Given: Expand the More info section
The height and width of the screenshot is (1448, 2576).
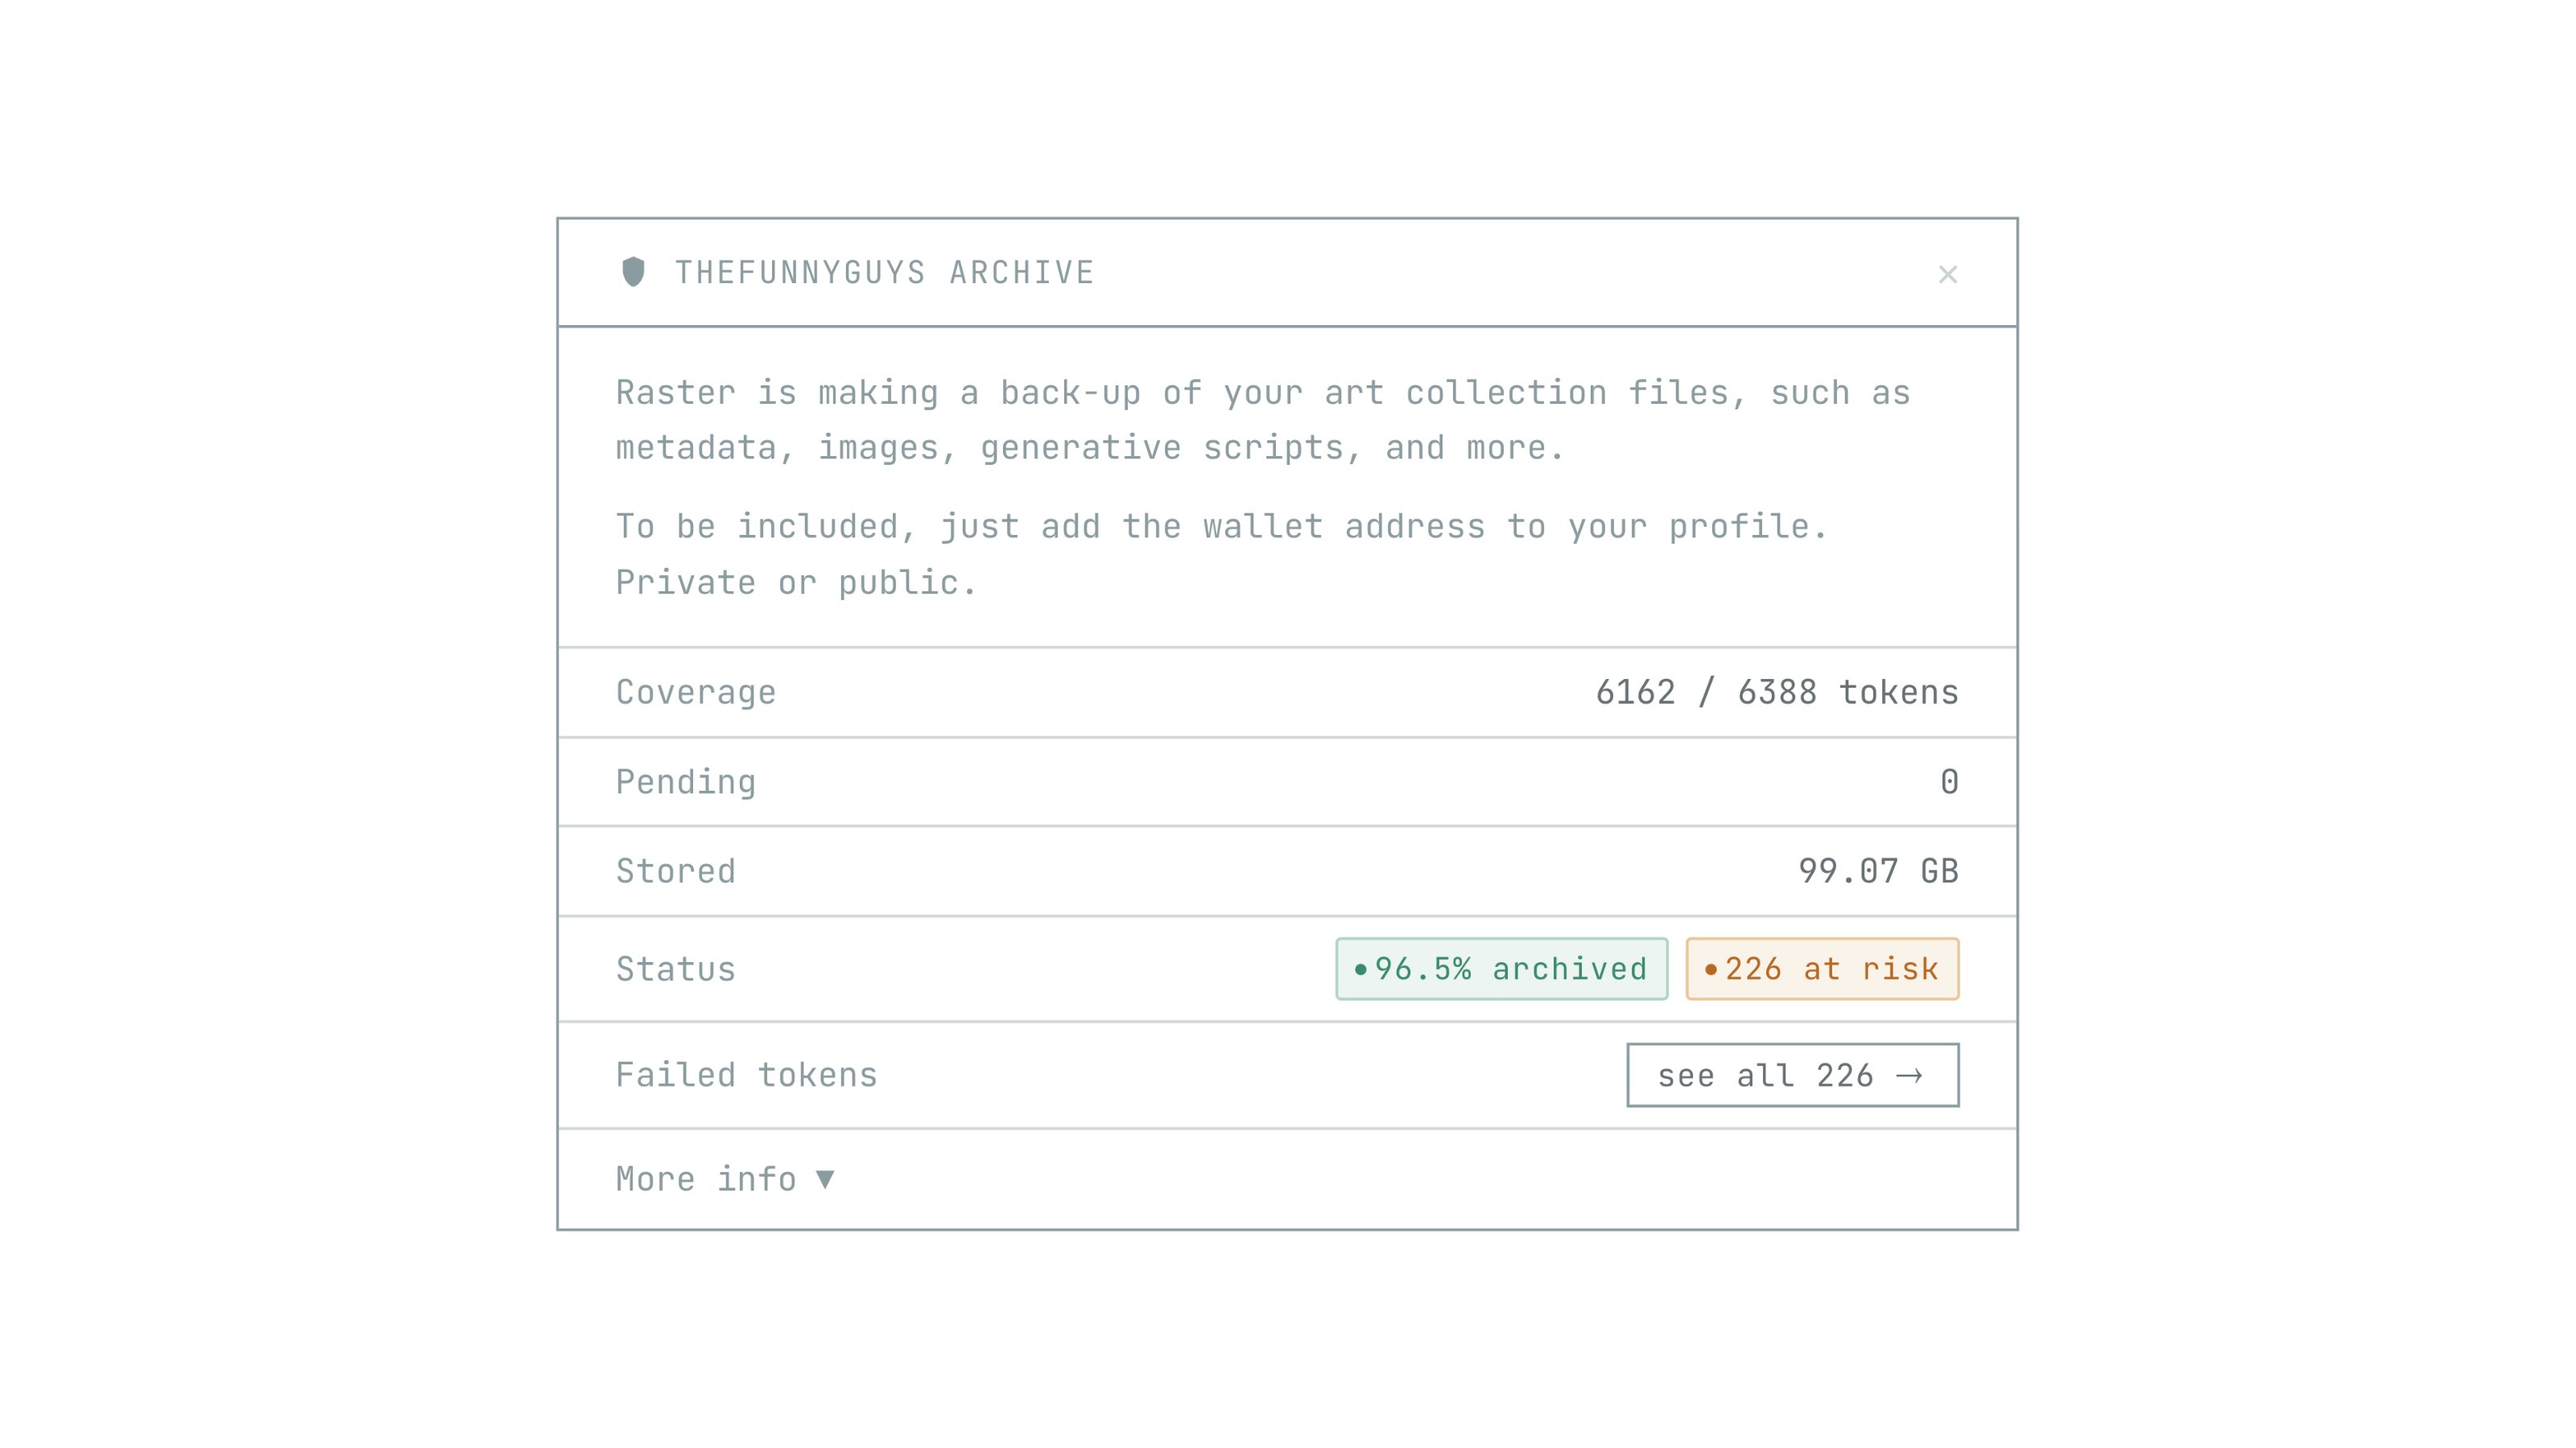Looking at the screenshot, I should click(x=705, y=1179).
